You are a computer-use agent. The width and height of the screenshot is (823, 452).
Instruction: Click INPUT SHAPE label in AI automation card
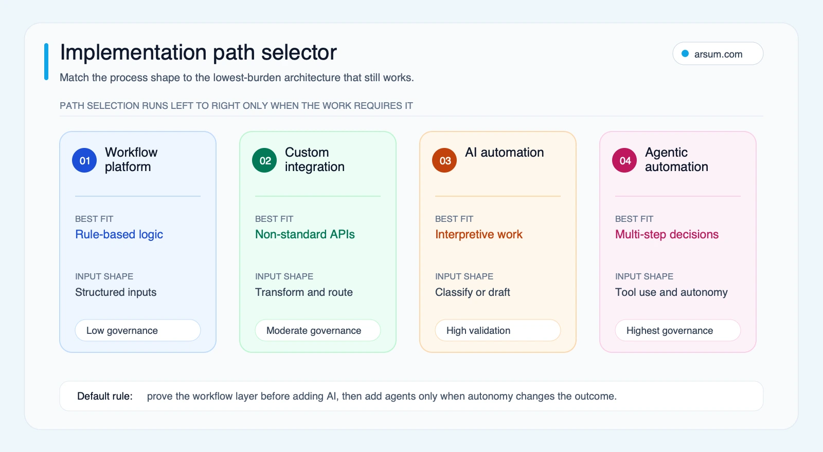coord(464,276)
